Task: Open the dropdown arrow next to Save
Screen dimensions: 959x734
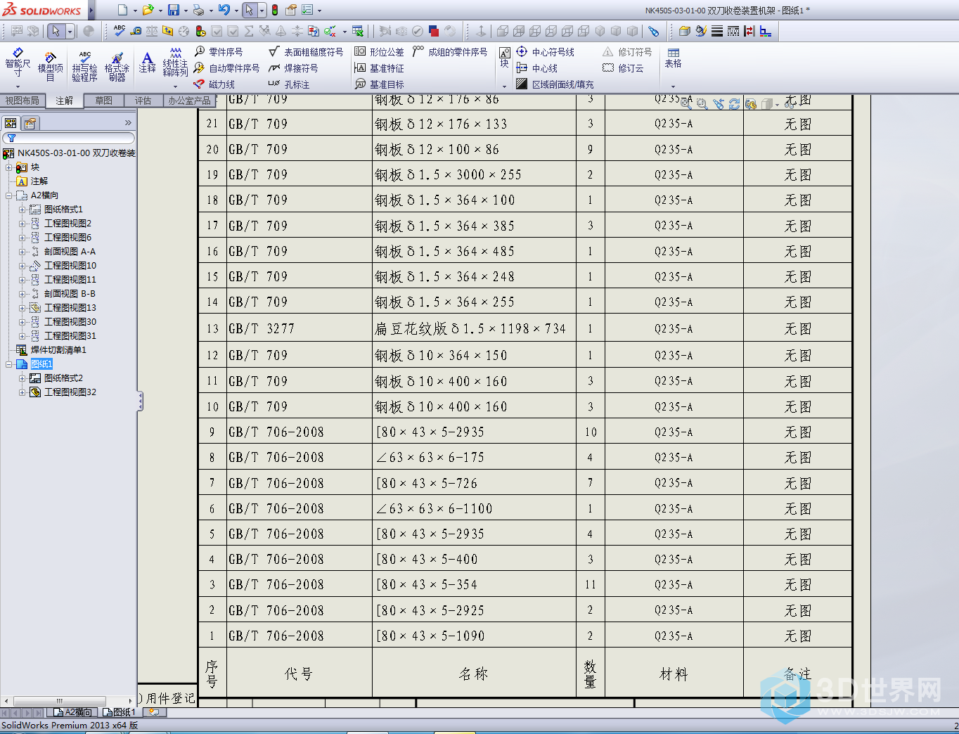Action: [186, 11]
